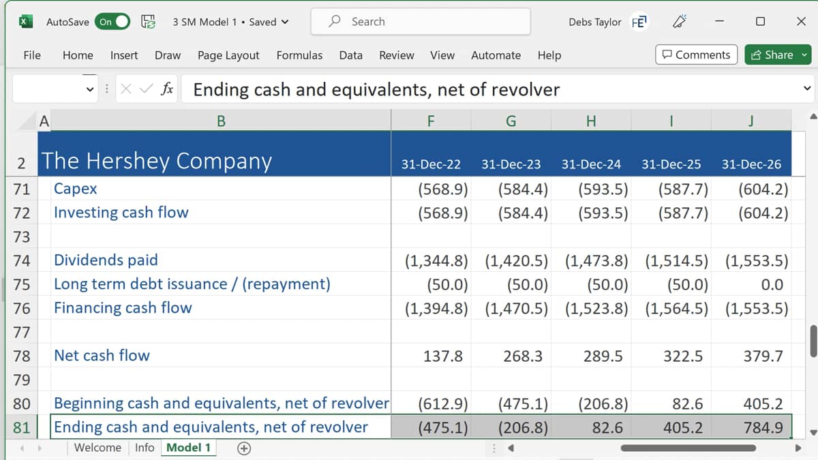Open the Help tab
818x460 pixels.
(x=549, y=55)
